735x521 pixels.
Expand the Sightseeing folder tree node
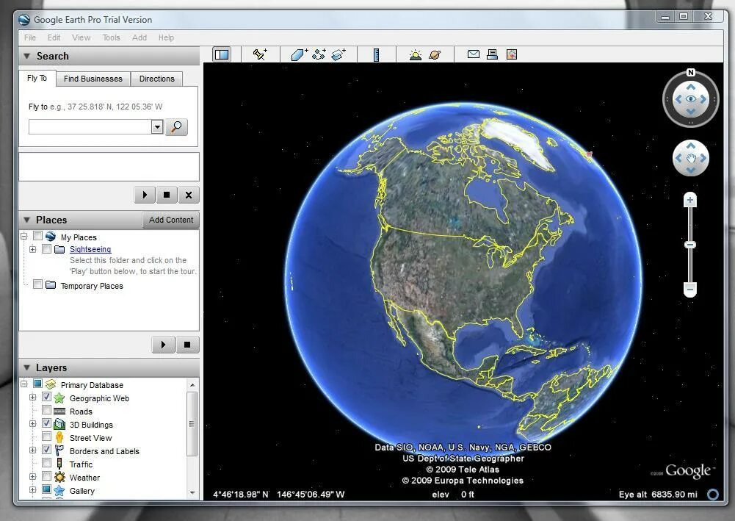coord(32,250)
